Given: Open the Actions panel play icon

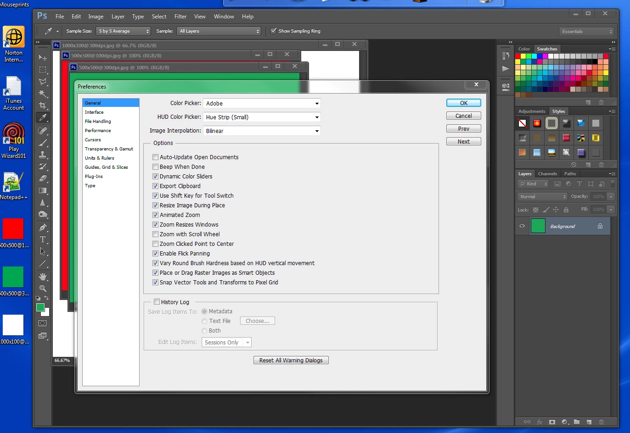Looking at the screenshot, I should pos(506,69).
